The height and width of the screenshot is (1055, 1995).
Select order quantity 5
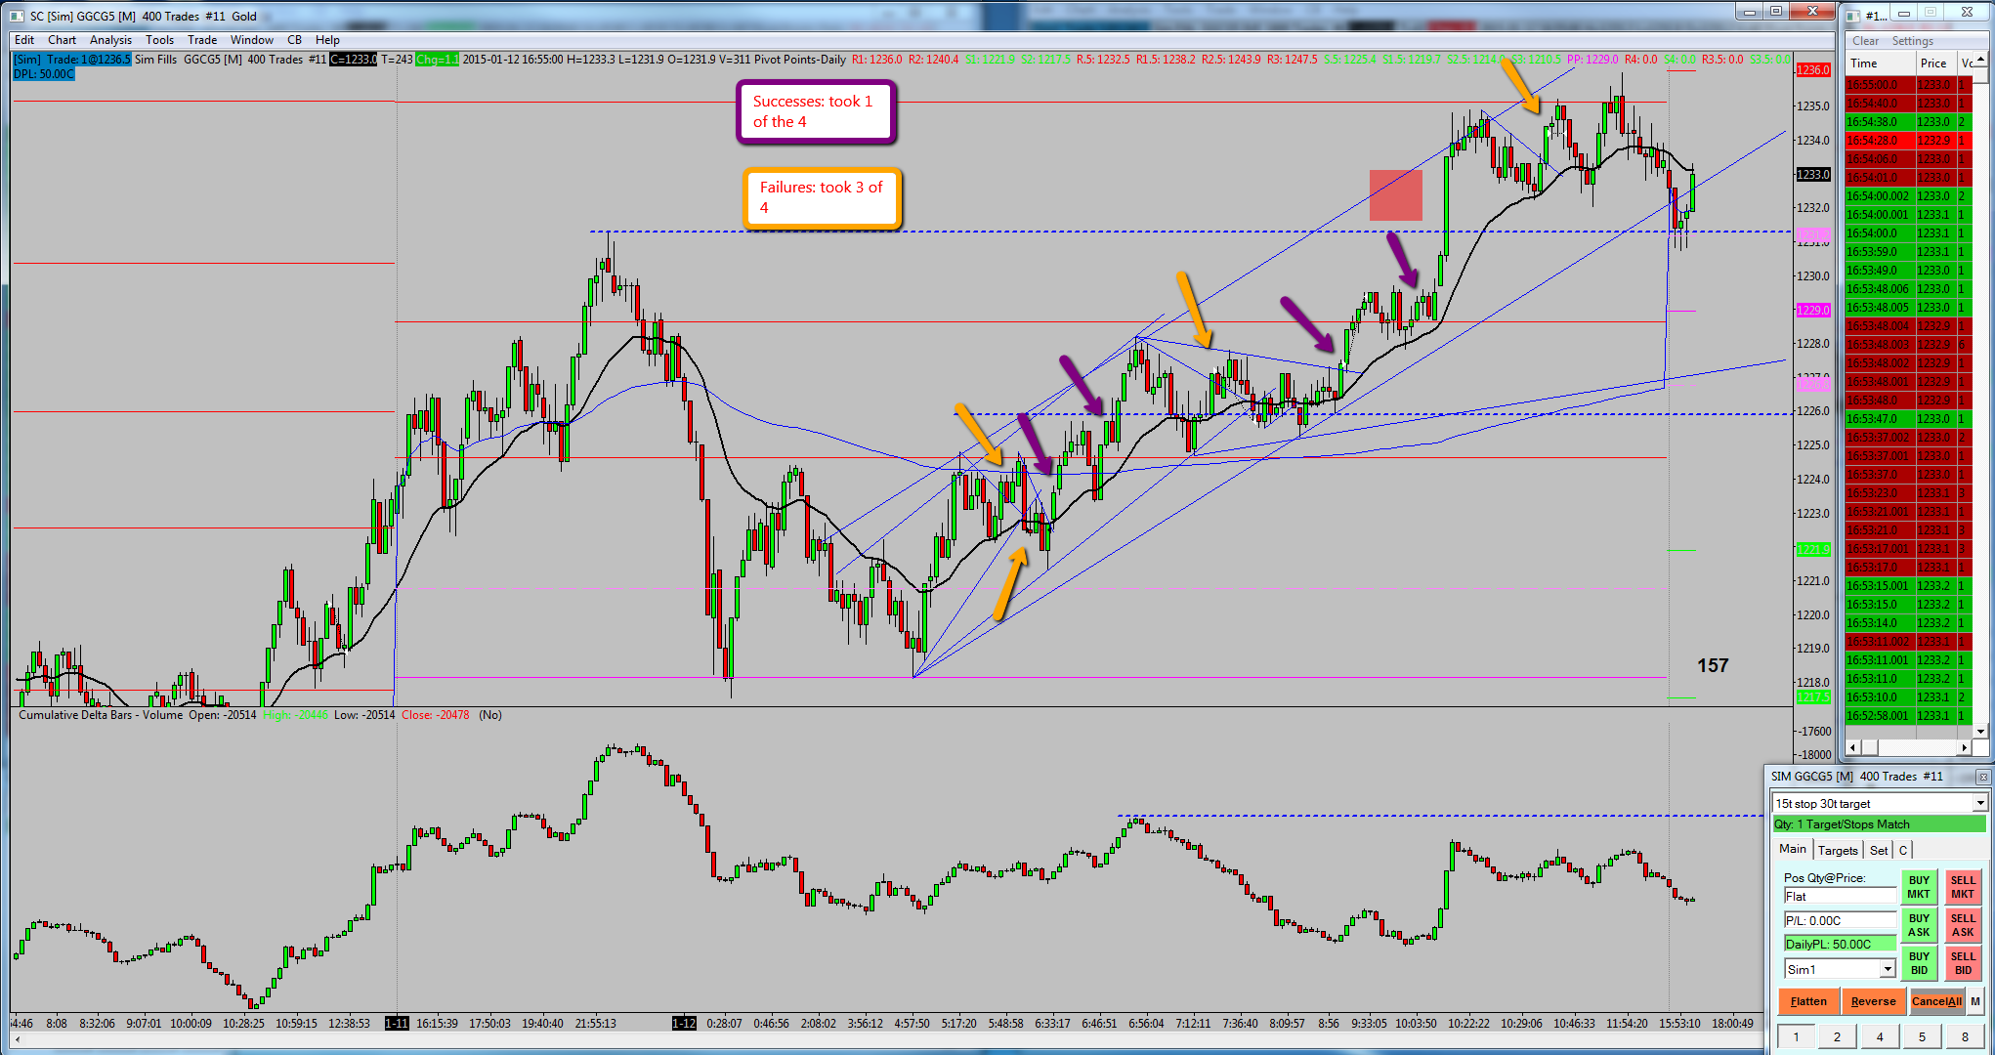pyautogui.click(x=1922, y=1036)
